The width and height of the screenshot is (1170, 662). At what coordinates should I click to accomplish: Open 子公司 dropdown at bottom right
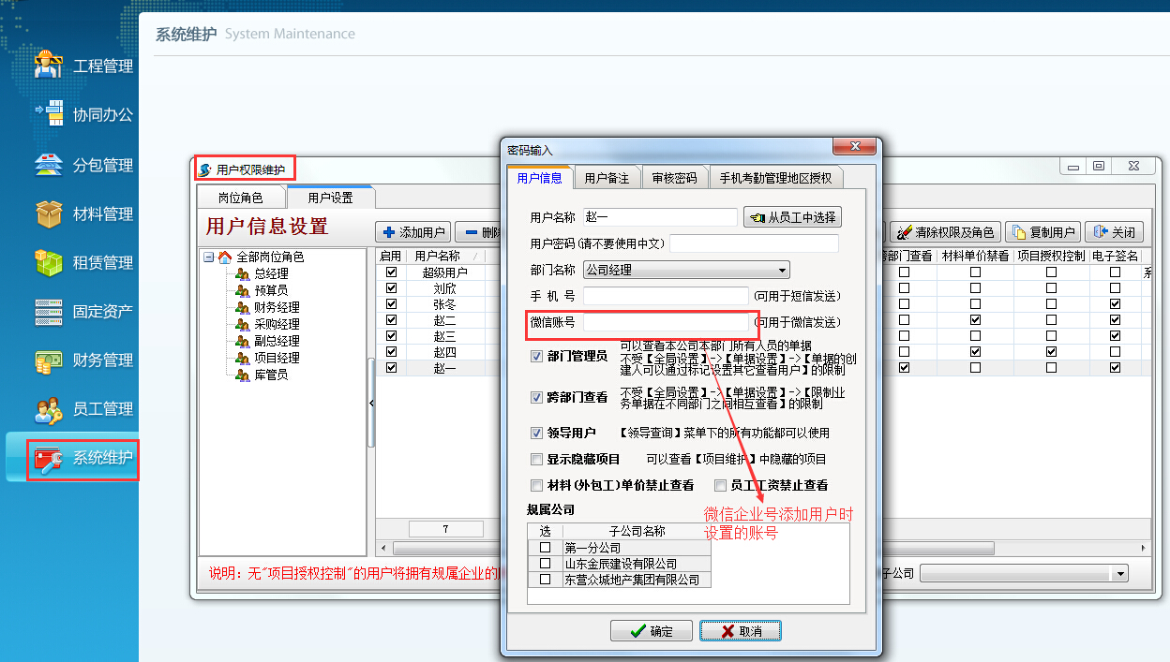click(1117, 573)
